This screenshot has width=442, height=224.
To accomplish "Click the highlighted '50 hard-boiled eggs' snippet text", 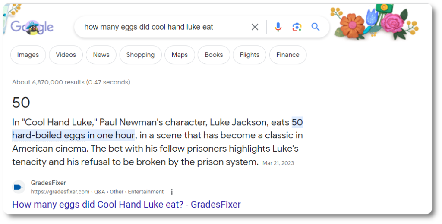I will click(x=73, y=135).
